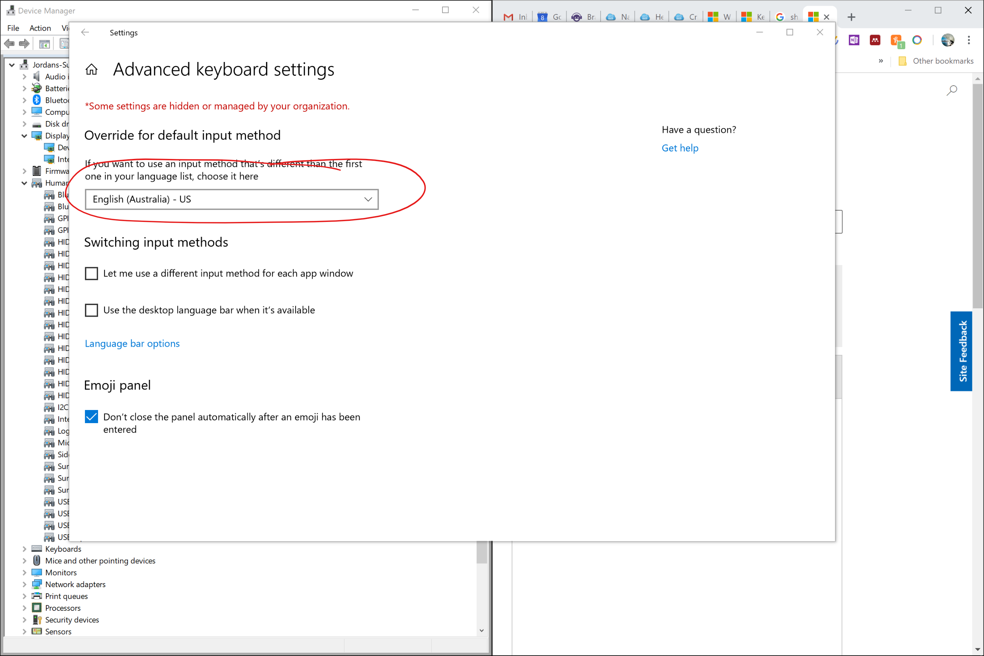Screen dimensions: 984x656
Task: Click Device Manager forward arrow toolbar icon
Action: coord(24,43)
